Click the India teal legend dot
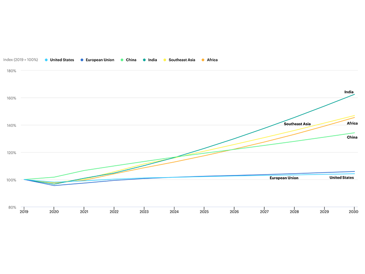This screenshot has width=365, height=274. 144,60
